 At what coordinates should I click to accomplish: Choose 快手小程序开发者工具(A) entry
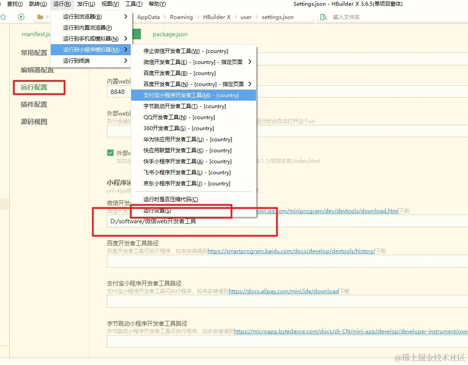(x=193, y=162)
